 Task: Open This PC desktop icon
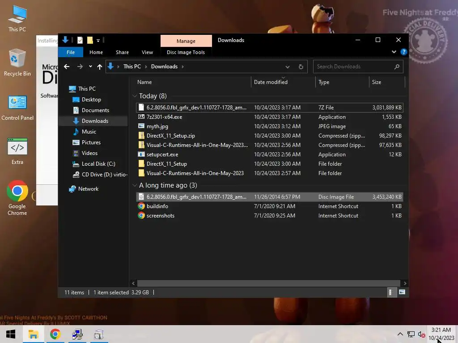17,19
